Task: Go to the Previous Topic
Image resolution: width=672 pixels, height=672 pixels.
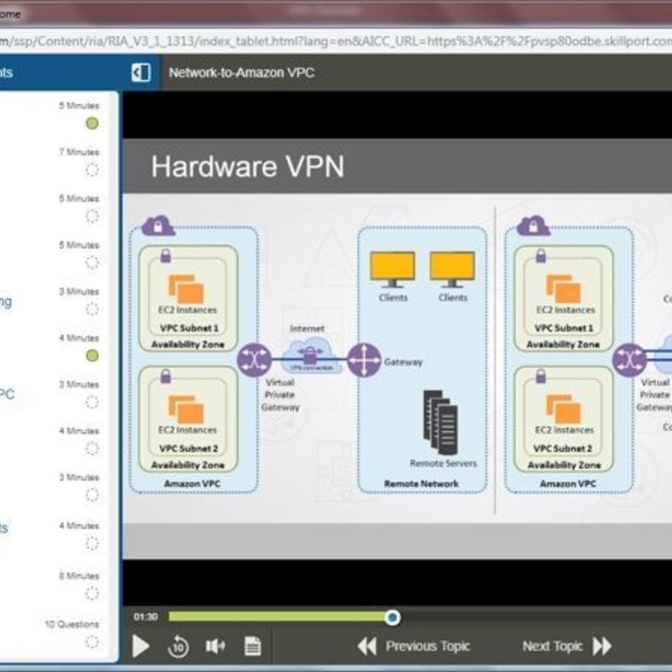Action: [413, 646]
